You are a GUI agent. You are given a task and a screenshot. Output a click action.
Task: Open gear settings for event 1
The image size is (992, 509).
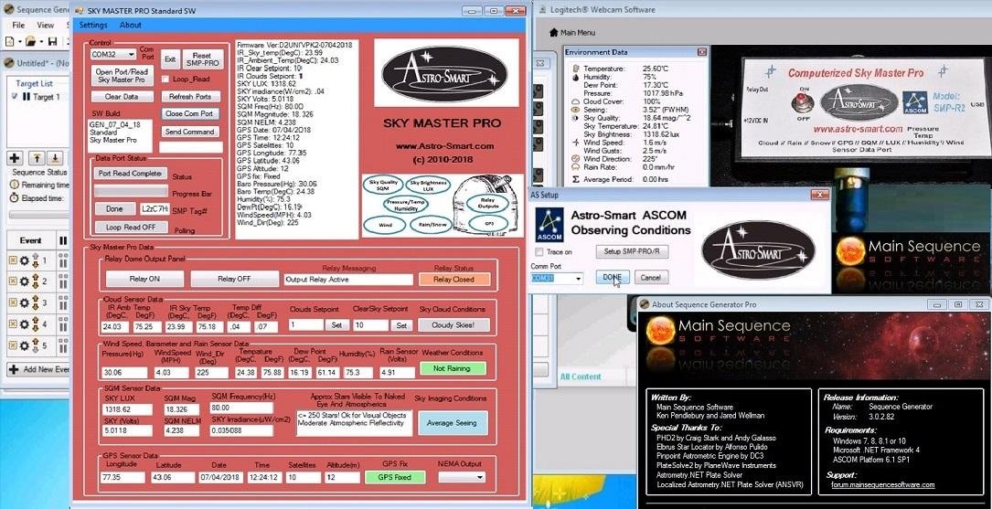pyautogui.click(x=25, y=260)
